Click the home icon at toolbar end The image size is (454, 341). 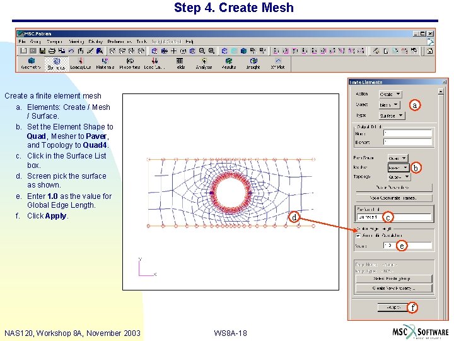[x=430, y=51]
